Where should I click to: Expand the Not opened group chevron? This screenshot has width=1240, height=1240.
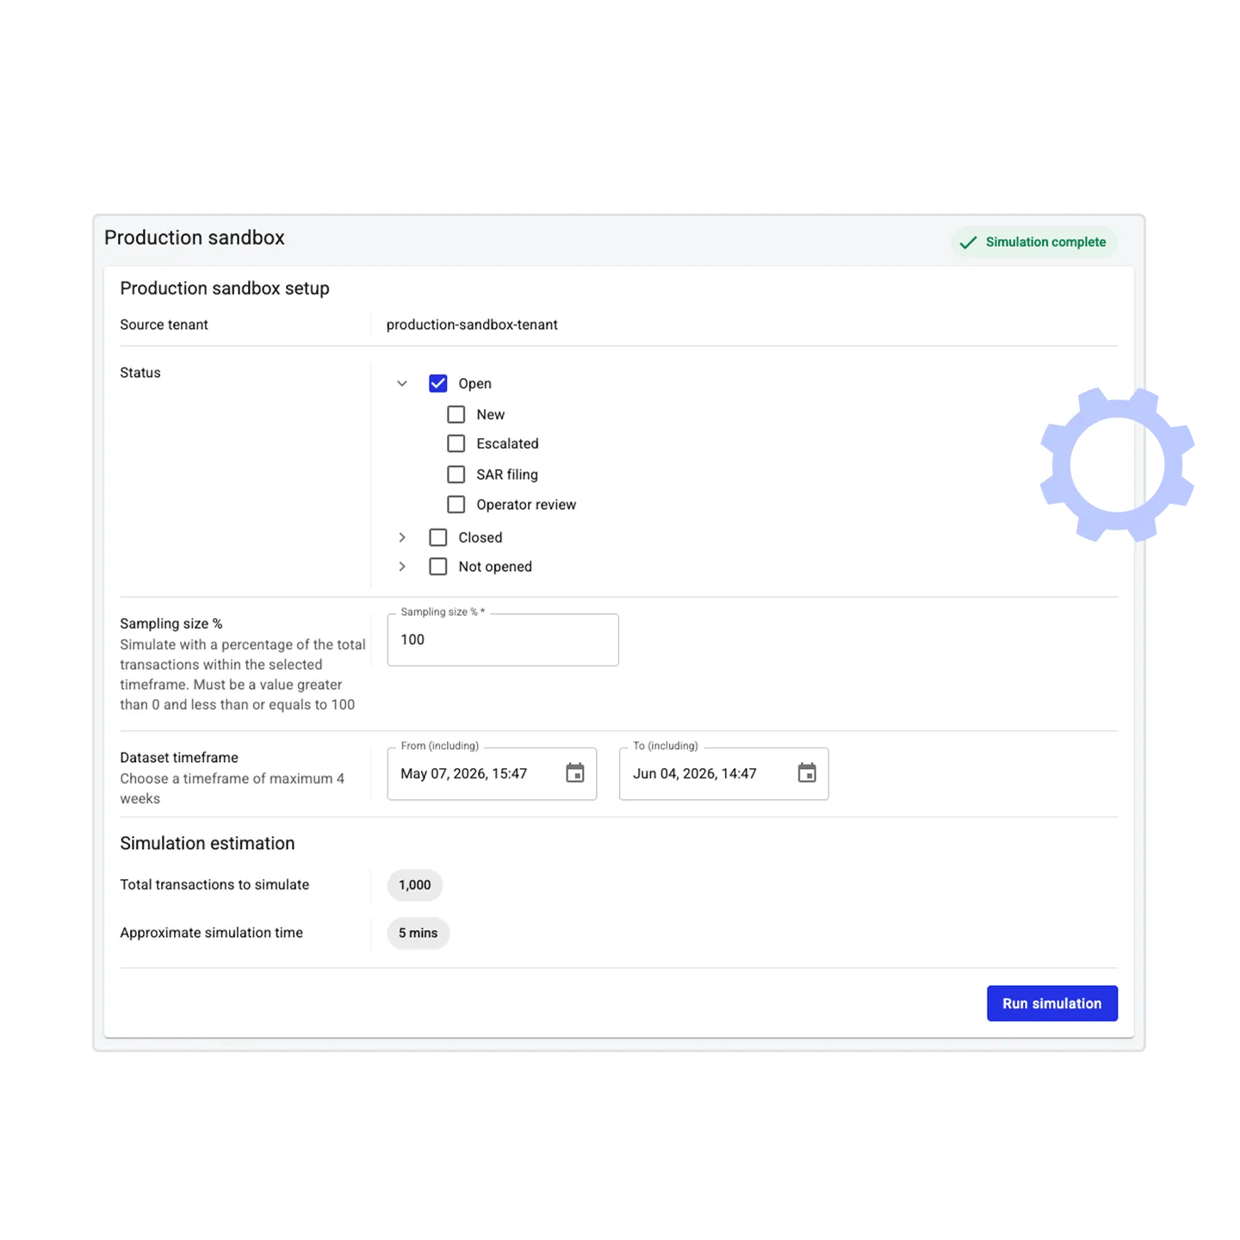[x=402, y=567]
